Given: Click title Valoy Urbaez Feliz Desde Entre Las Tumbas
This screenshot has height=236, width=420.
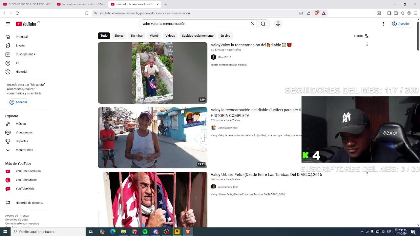Looking at the screenshot, I should pyautogui.click(x=266, y=175).
